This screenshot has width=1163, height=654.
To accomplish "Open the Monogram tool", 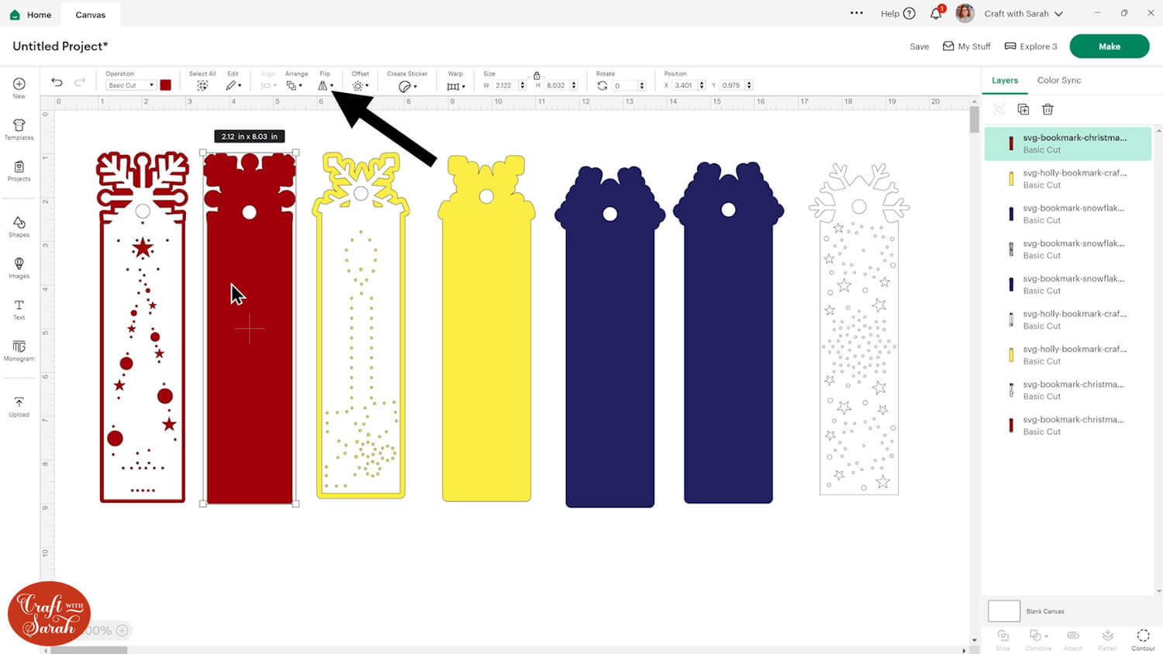I will 19,350.
